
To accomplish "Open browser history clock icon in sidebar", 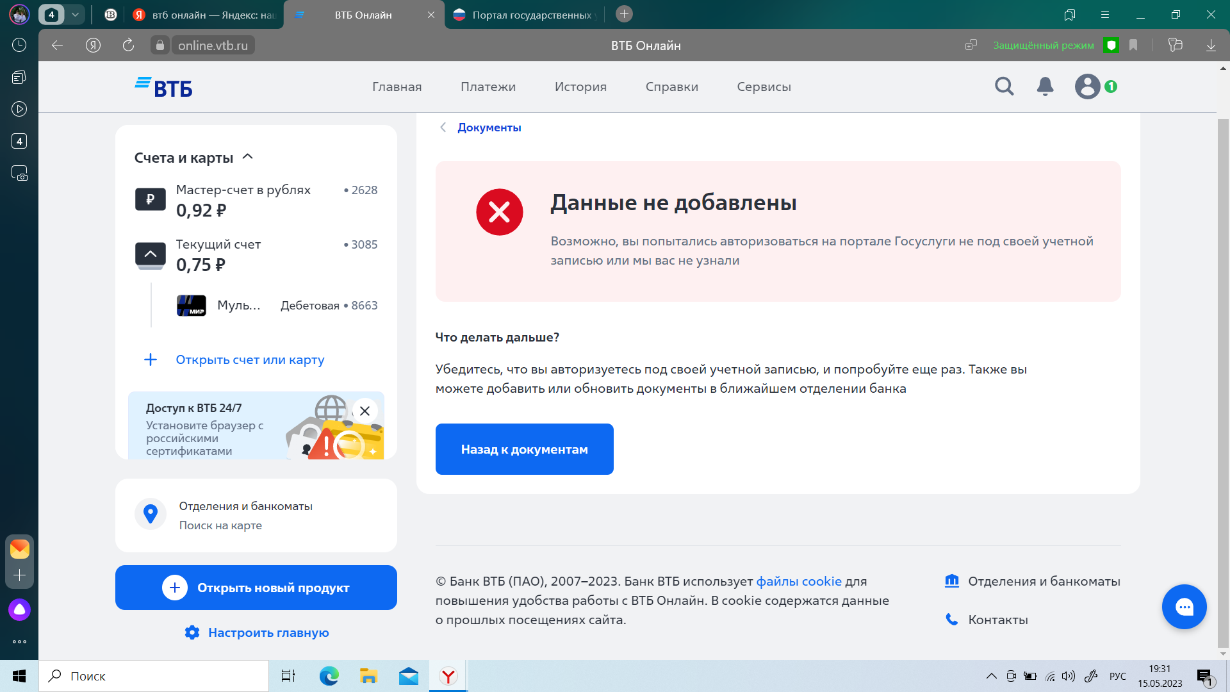I will [19, 45].
